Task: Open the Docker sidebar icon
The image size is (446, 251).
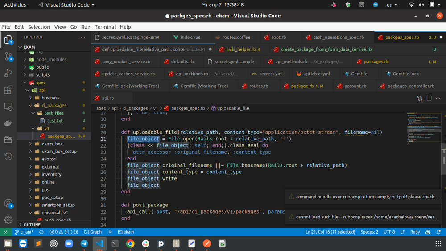Action: pyautogui.click(x=8, y=123)
